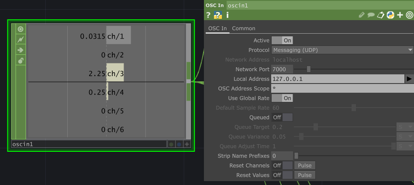This screenshot has width=414, height=185.
Task: Show operator info via the i icon
Action: coord(228,15)
